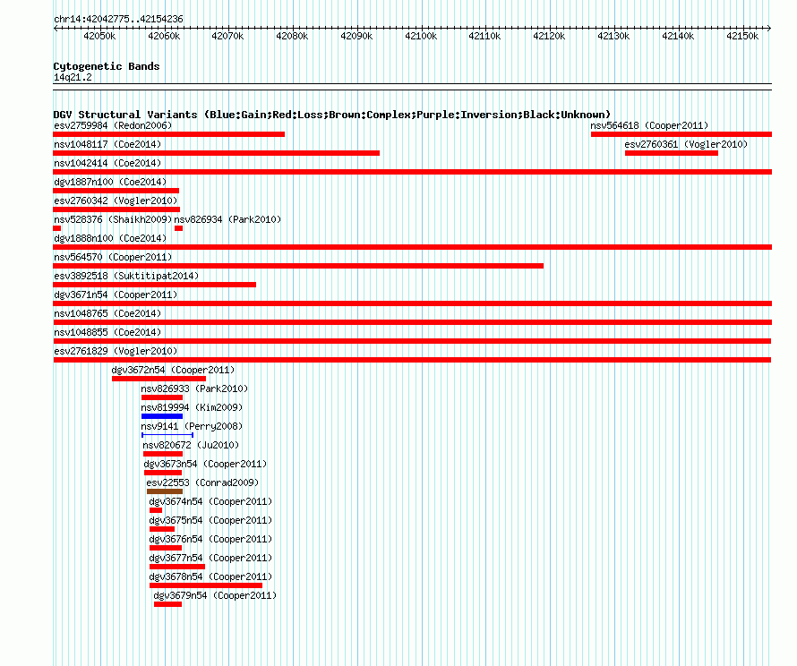Click the red bar under nsv564570
797x666 pixels.
point(298,266)
